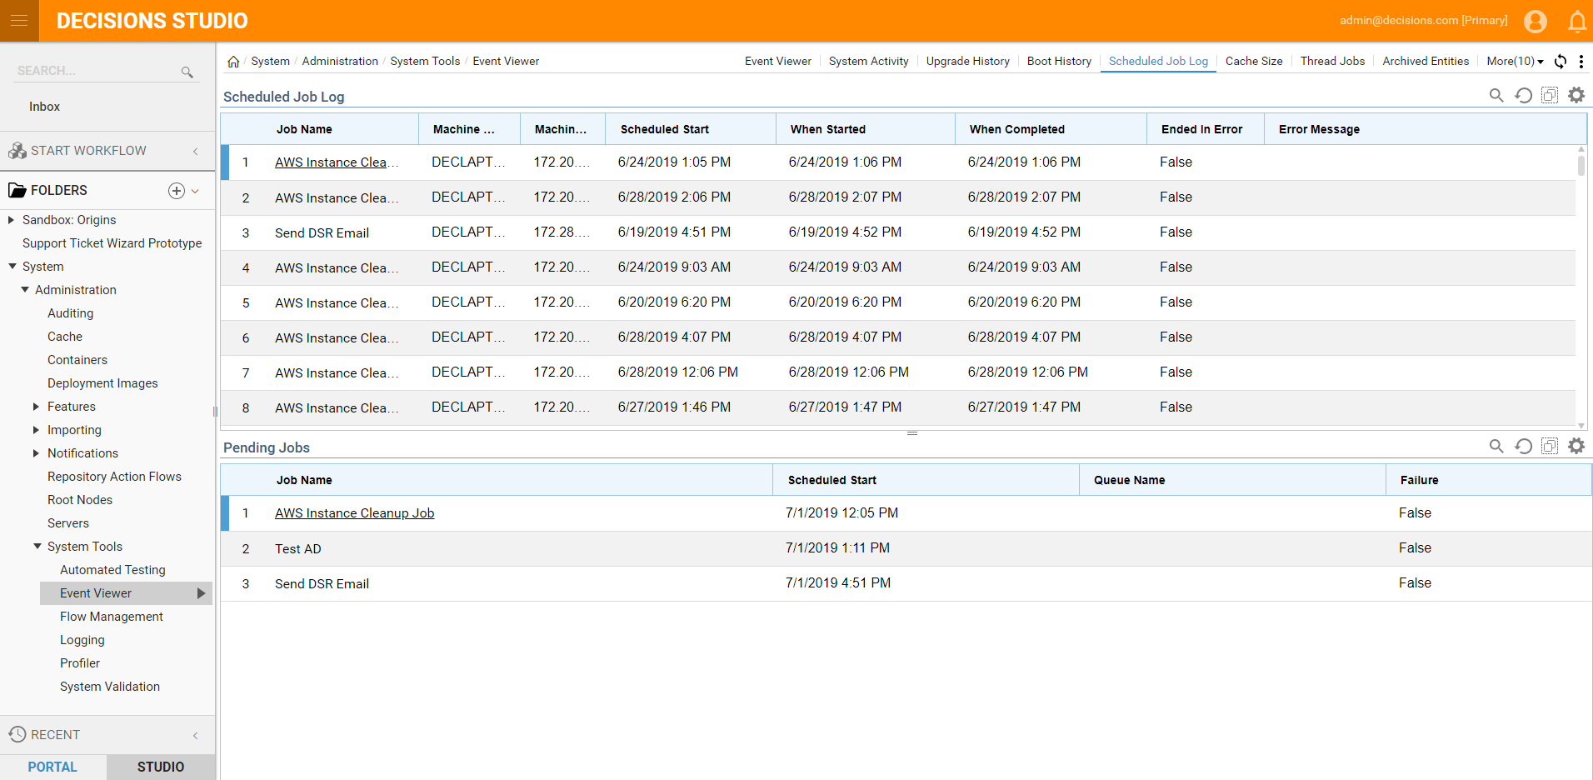Open Scheduled Job Log in fullscreen view

click(1550, 95)
